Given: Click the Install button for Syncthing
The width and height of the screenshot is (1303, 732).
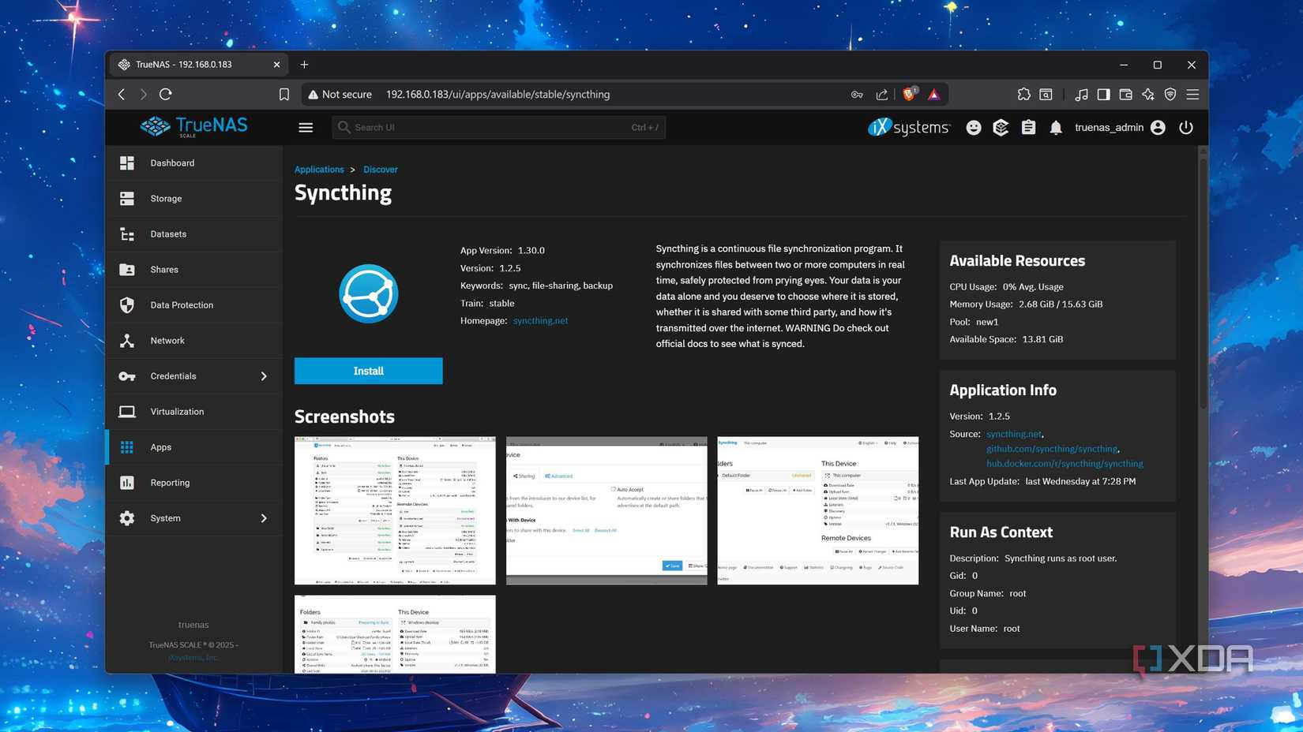Looking at the screenshot, I should [368, 371].
